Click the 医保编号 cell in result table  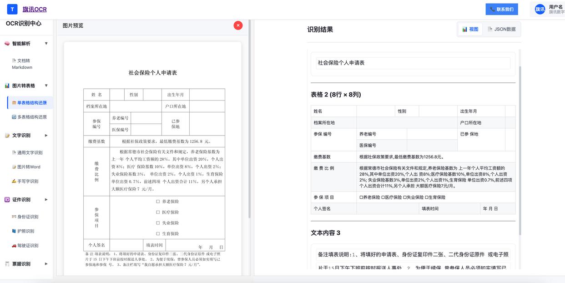click(382, 146)
